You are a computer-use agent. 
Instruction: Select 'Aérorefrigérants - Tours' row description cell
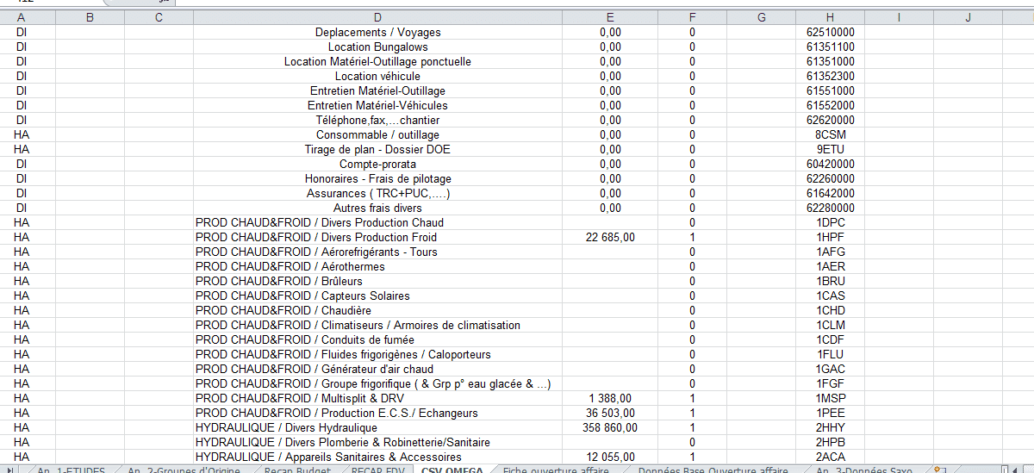coord(377,252)
